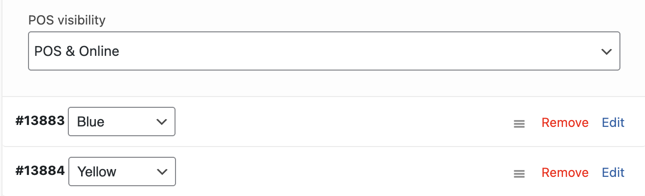Open the Yellow attribute dropdown for #13884
This screenshot has width=645, height=196.
(x=122, y=171)
